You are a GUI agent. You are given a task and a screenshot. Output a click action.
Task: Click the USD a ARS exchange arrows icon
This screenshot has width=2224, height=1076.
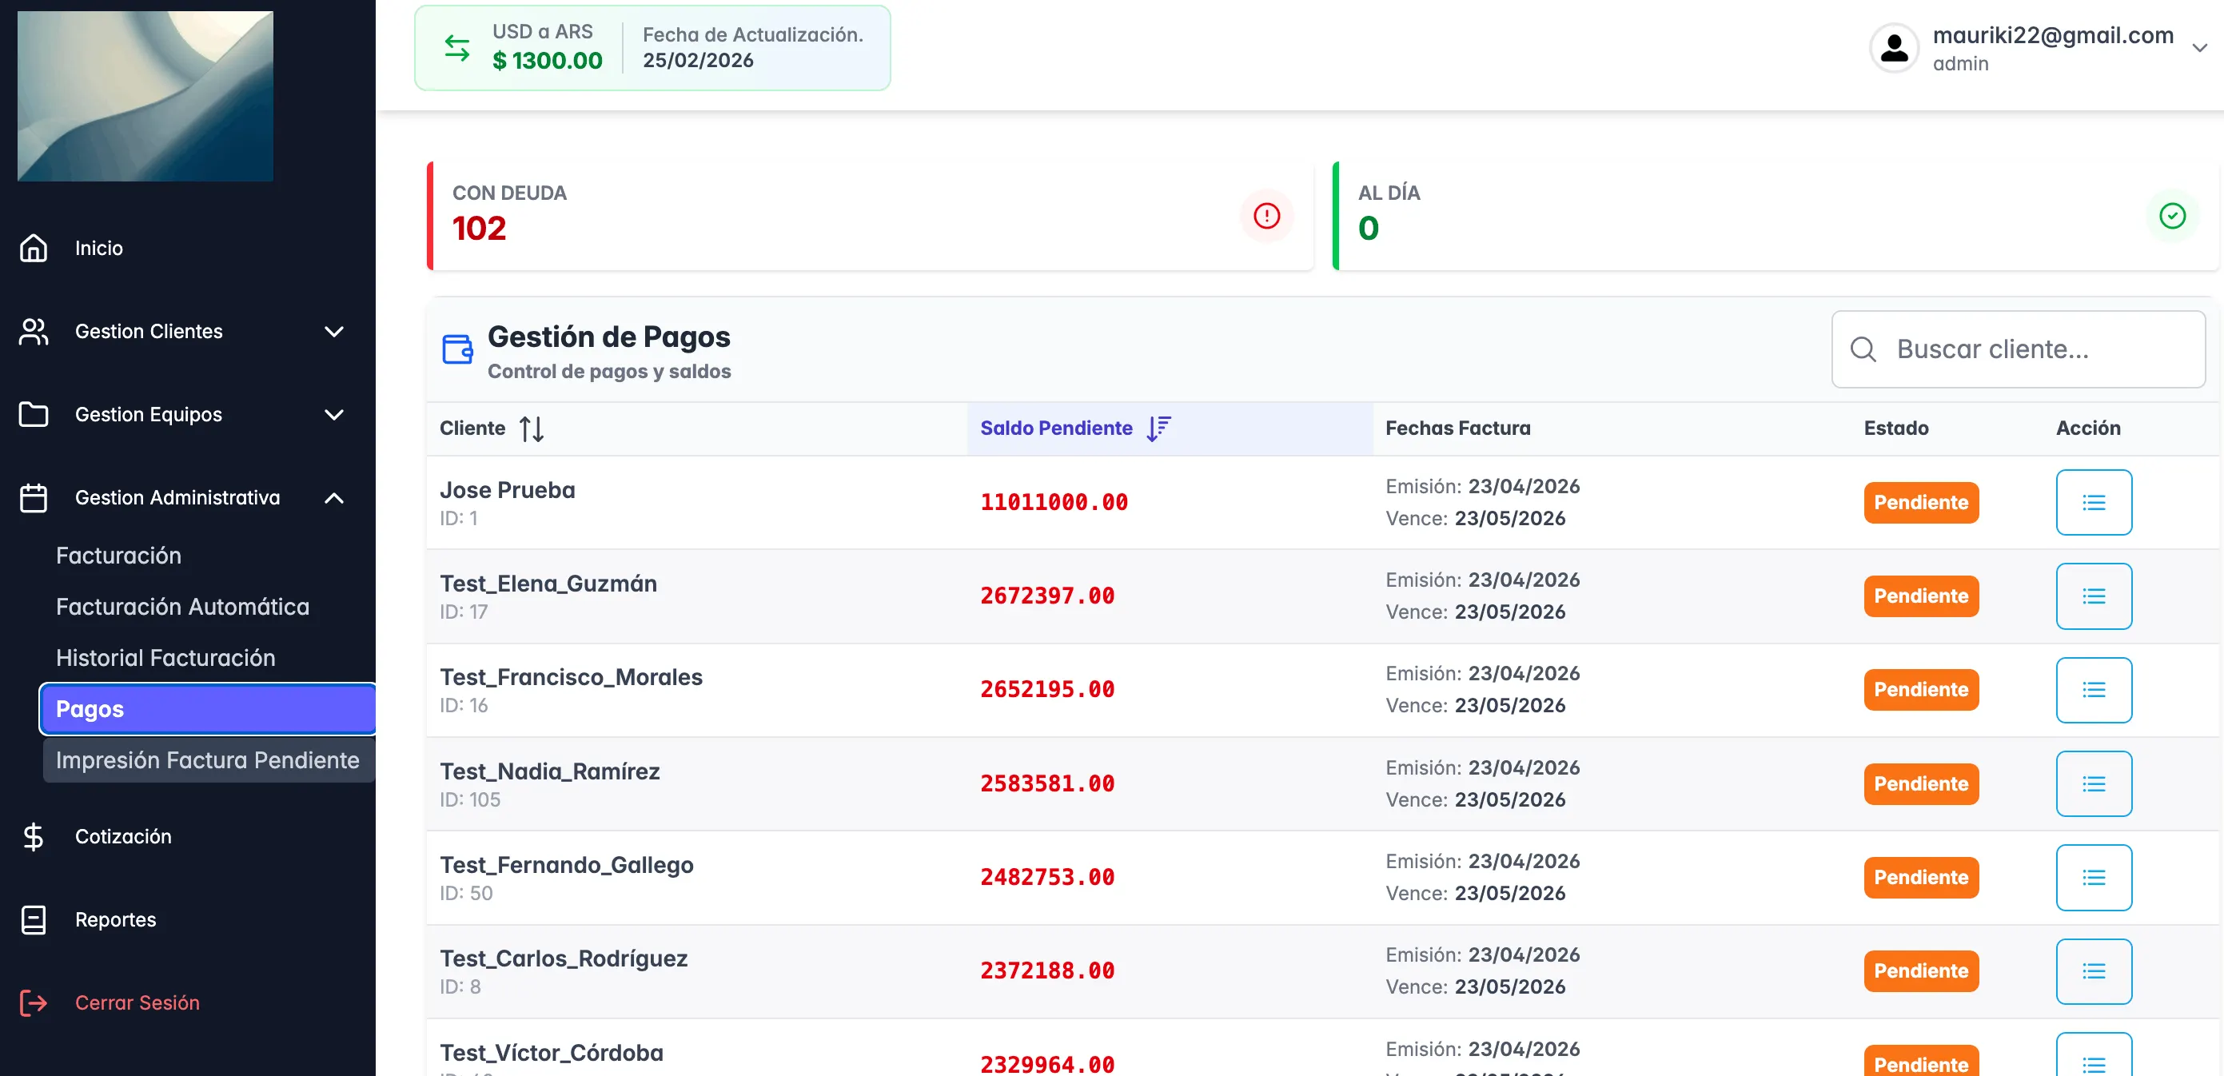(456, 47)
